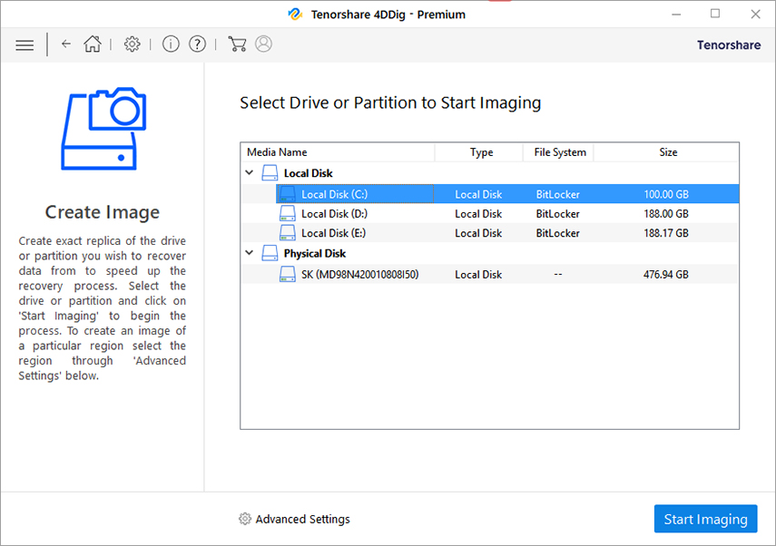Click the 188.17 GB size value

pos(665,233)
